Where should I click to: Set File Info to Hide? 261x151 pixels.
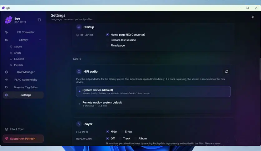coord(111,132)
